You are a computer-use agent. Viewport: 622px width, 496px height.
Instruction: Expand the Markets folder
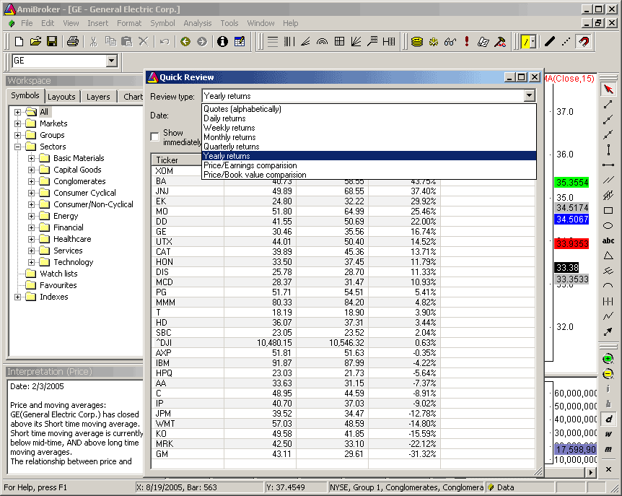17,123
